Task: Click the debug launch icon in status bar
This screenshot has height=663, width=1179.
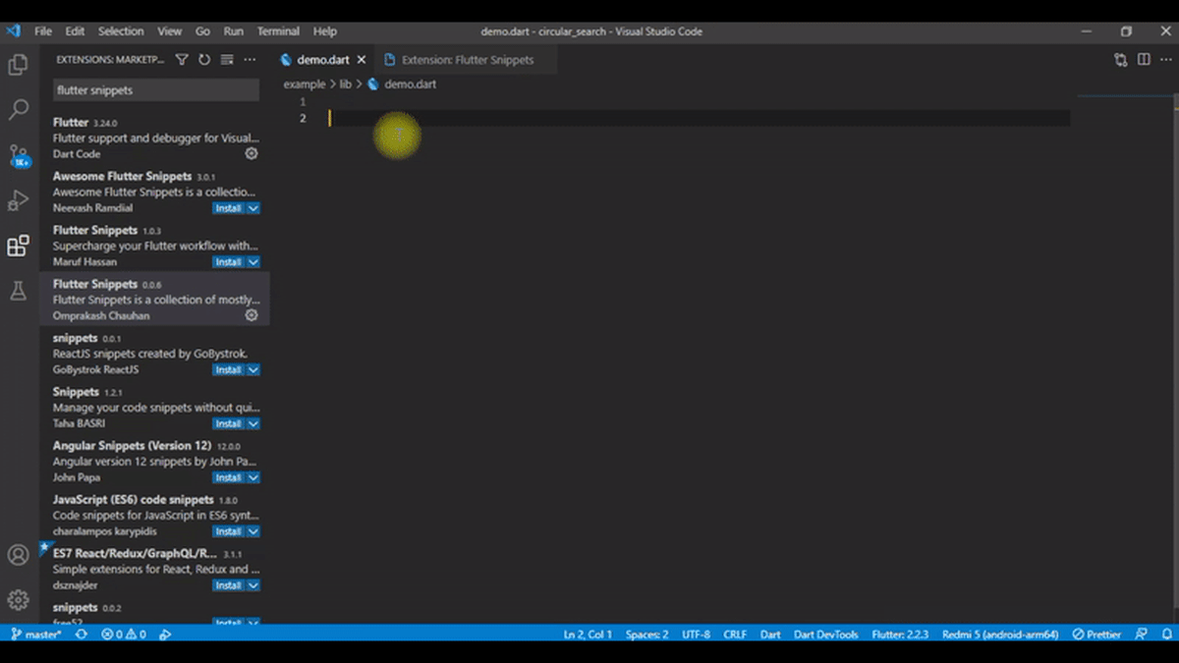Action: 165,635
